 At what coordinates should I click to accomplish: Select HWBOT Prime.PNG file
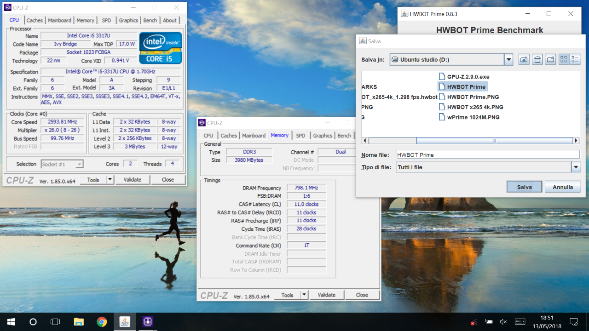click(469, 97)
